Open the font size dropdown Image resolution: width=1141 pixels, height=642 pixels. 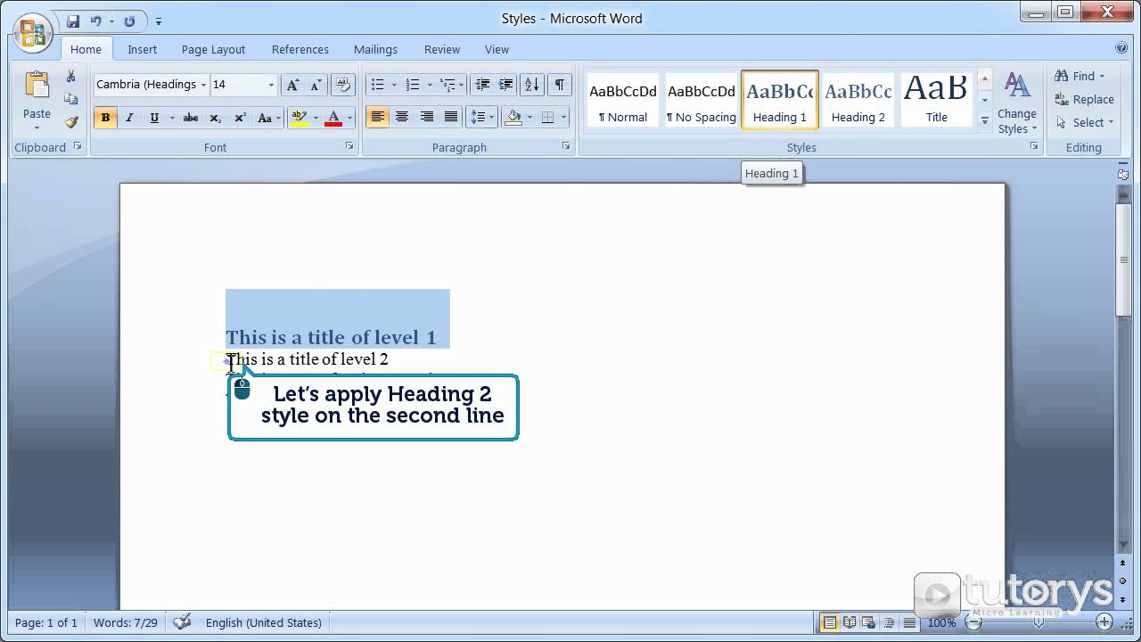[x=271, y=85]
